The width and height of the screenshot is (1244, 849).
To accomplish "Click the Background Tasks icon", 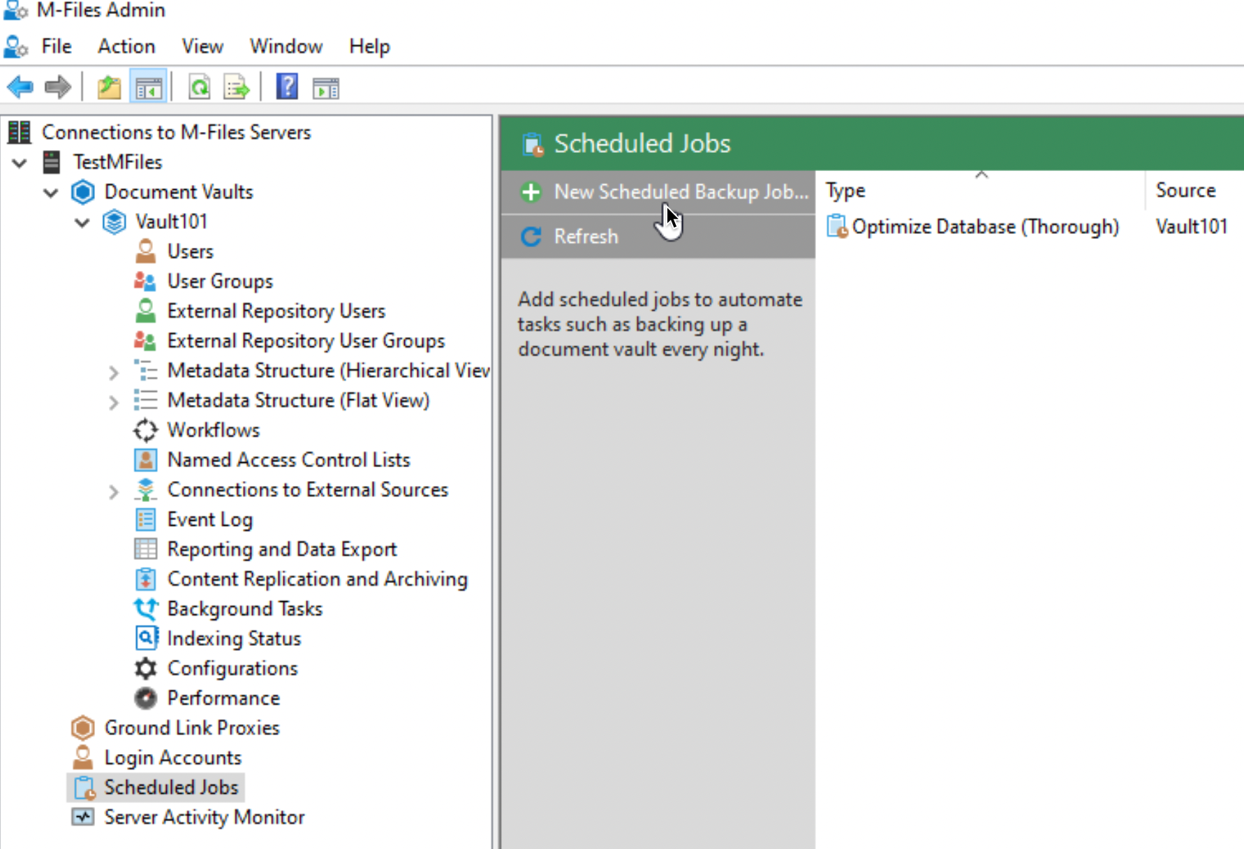I will [145, 609].
